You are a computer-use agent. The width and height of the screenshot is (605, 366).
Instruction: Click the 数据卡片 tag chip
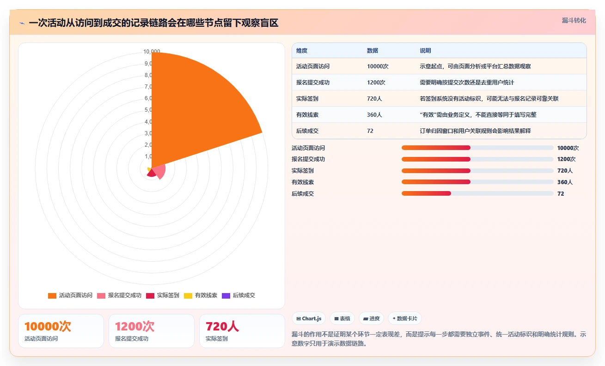[x=404, y=318]
